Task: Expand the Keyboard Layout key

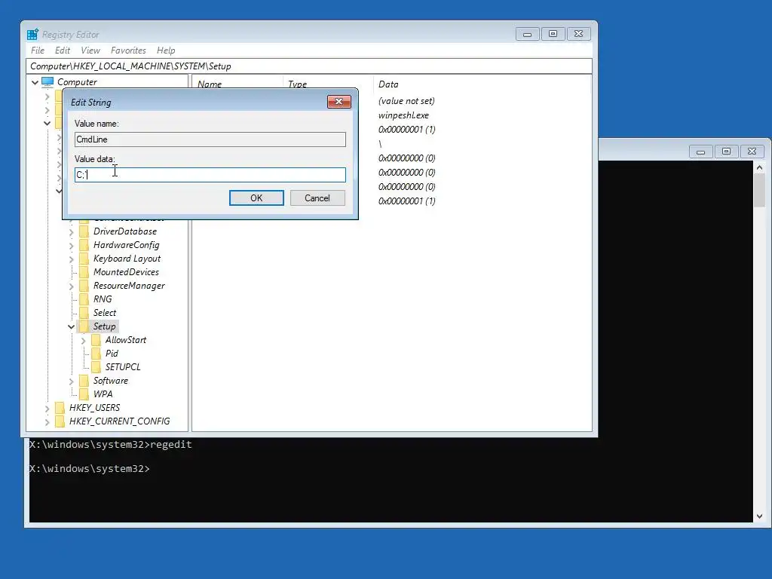Action: [72, 259]
